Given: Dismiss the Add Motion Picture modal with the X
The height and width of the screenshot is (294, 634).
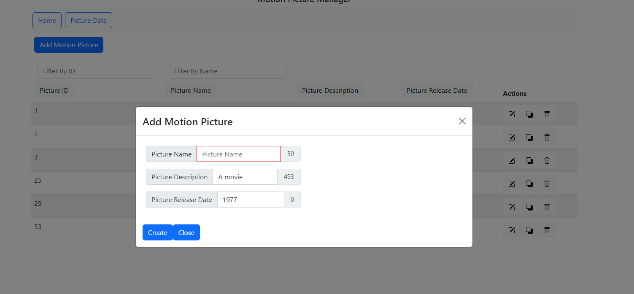Looking at the screenshot, I should click(462, 121).
